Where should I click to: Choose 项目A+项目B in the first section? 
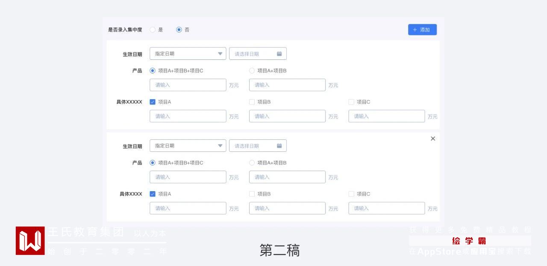(252, 71)
